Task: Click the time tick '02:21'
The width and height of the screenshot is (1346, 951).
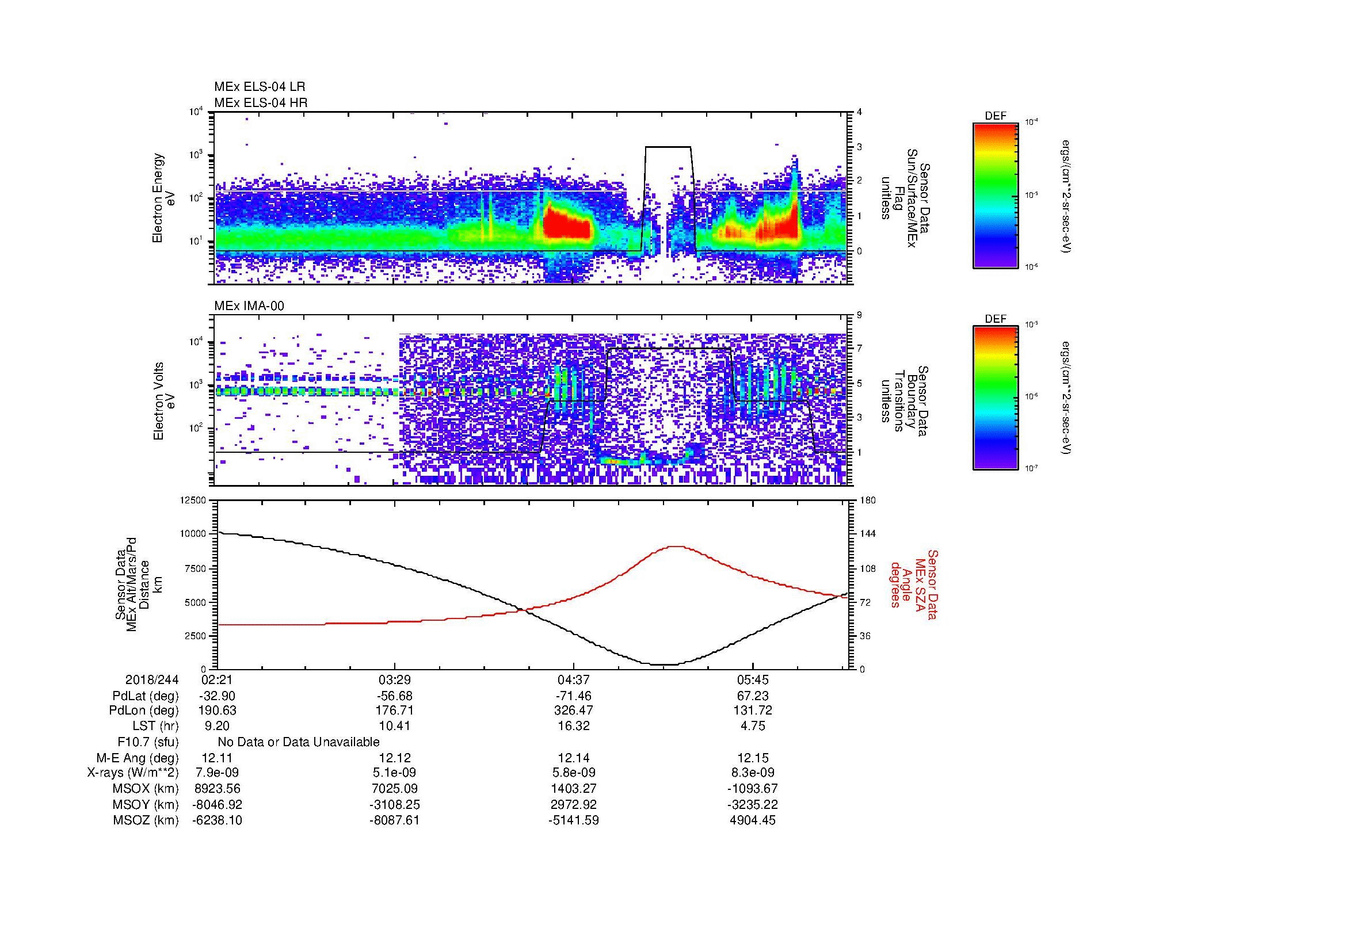Action: pos(217,679)
